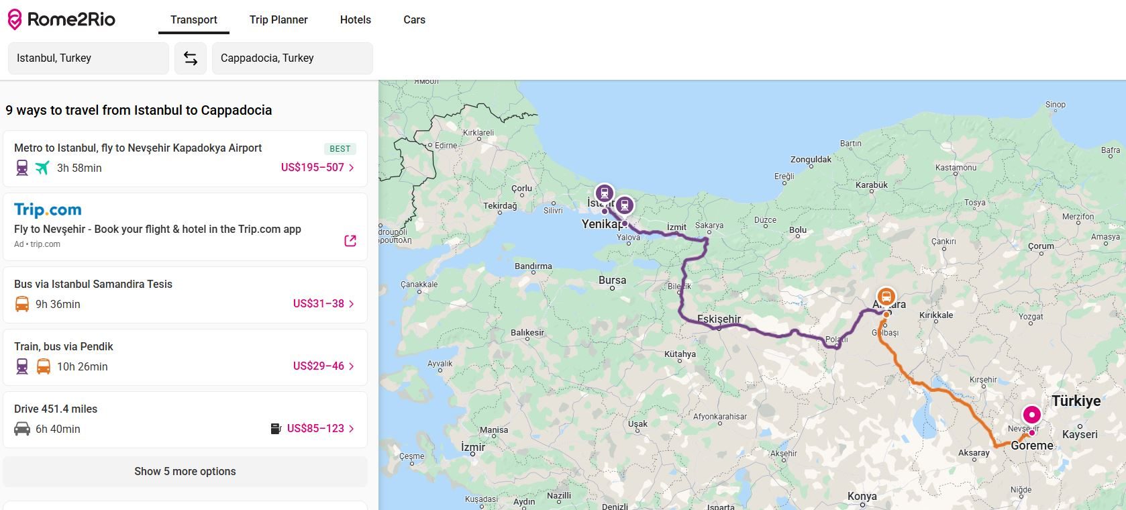
Task: Click the leftmost purple train marker at Istanbul
Action: point(605,193)
